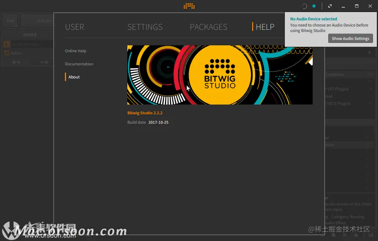The image size is (378, 241).
Task: Open the SETTINGS tab
Action: (145, 27)
